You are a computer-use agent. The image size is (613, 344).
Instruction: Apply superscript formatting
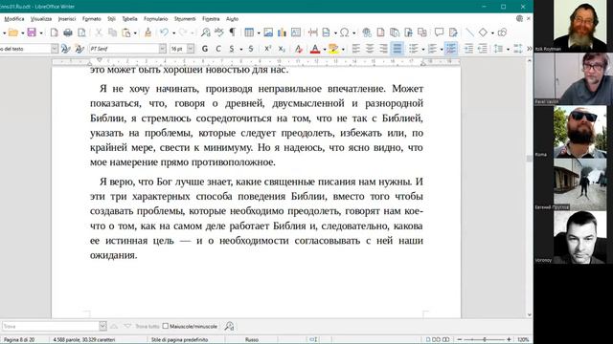(267, 49)
